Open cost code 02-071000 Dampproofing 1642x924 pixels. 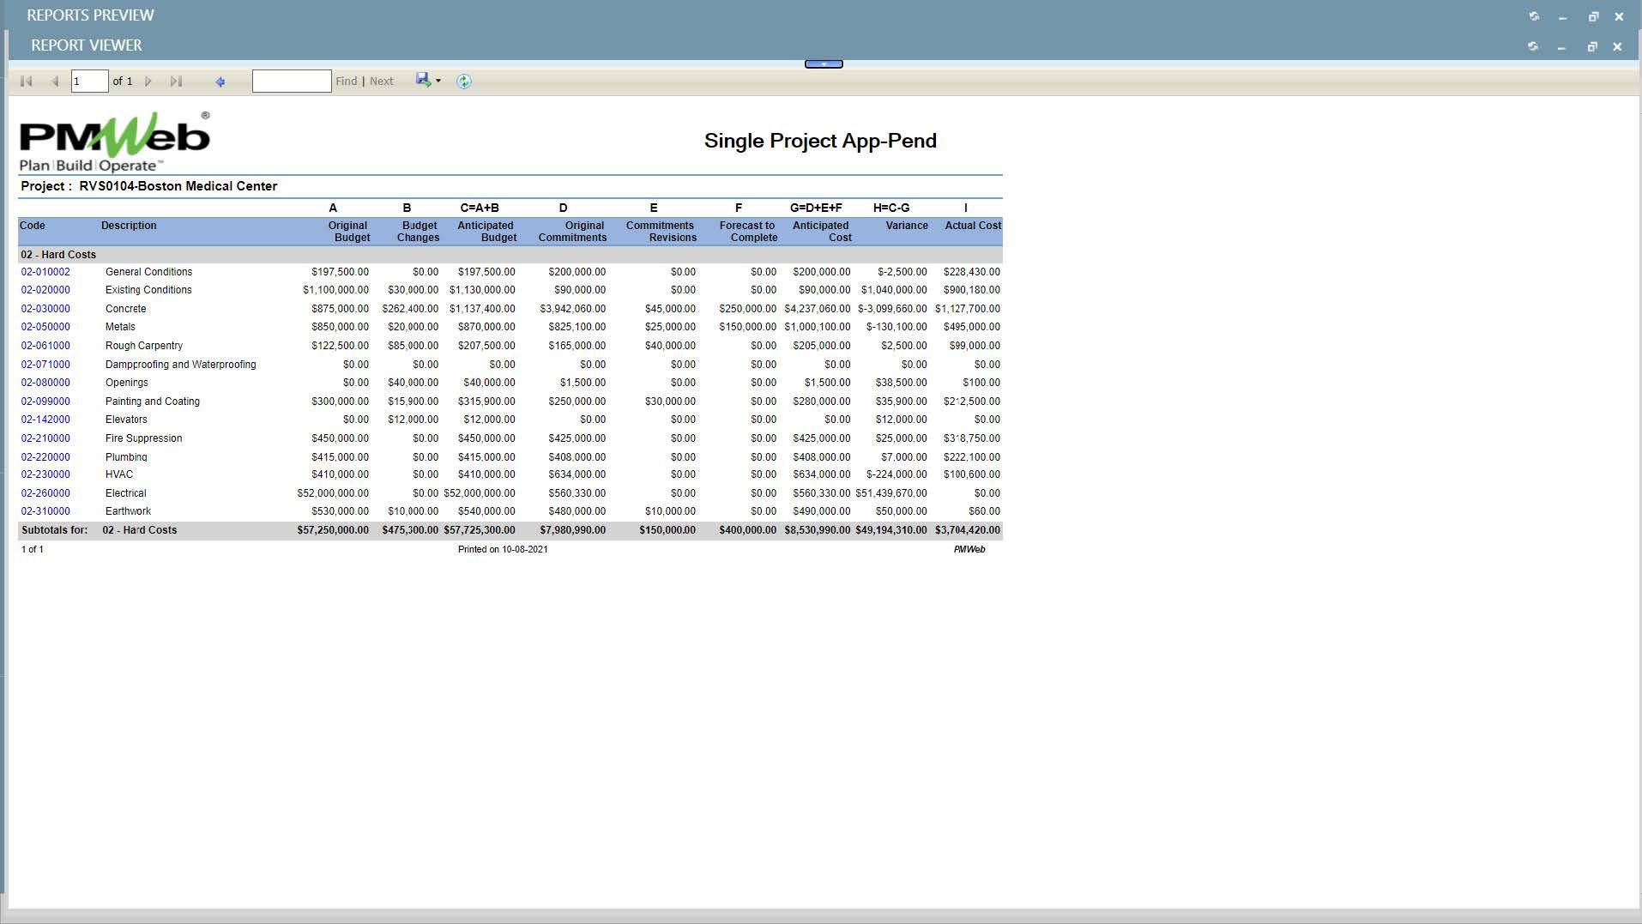click(x=45, y=365)
